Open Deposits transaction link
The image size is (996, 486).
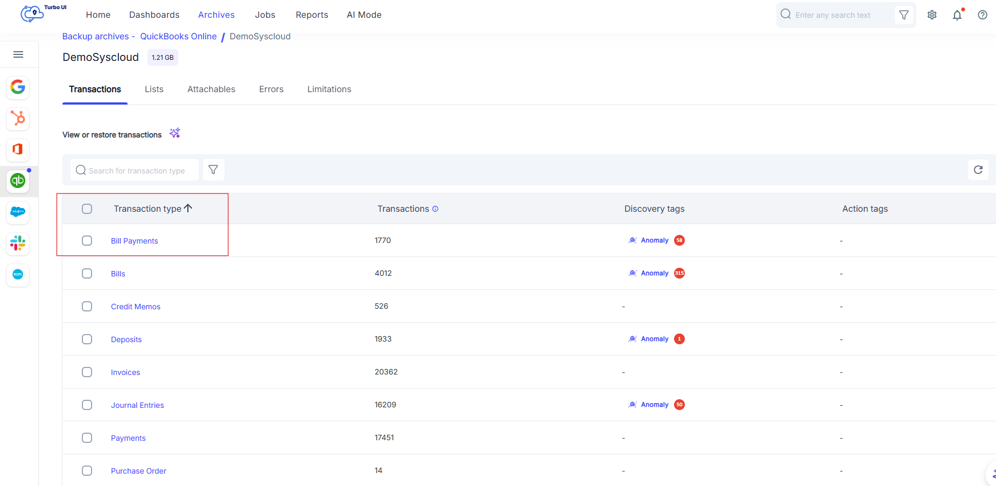(x=127, y=339)
